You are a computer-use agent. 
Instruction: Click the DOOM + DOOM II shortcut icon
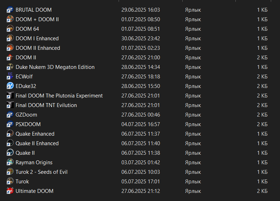[x=10, y=19]
